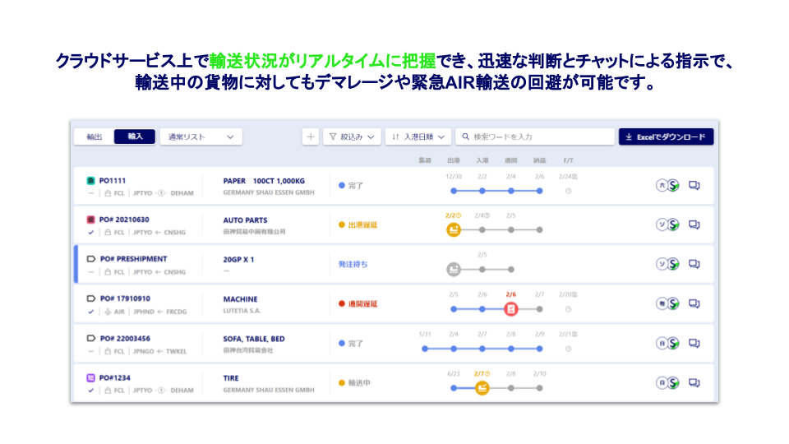Open chat icon for PO1111 row
This screenshot has width=789, height=444.
694,185
